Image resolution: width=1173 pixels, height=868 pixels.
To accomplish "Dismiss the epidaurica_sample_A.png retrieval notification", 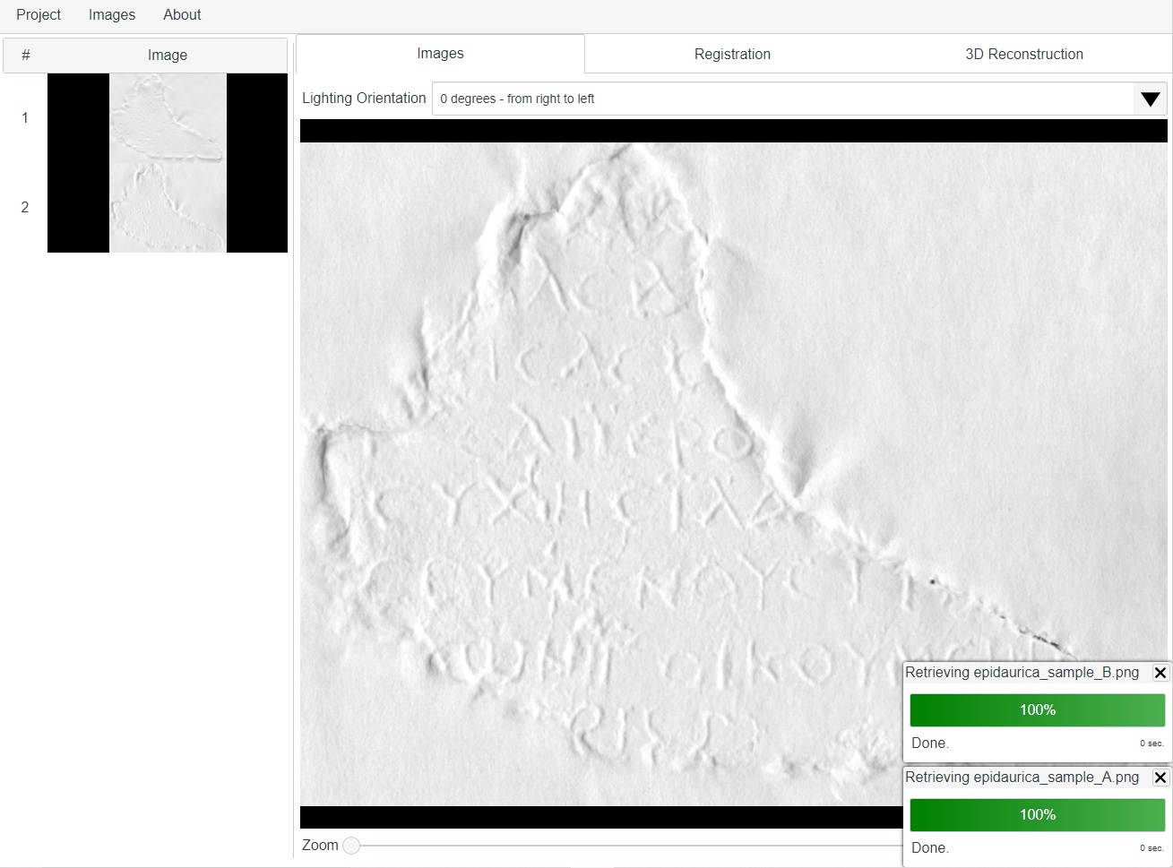I will [1160, 778].
